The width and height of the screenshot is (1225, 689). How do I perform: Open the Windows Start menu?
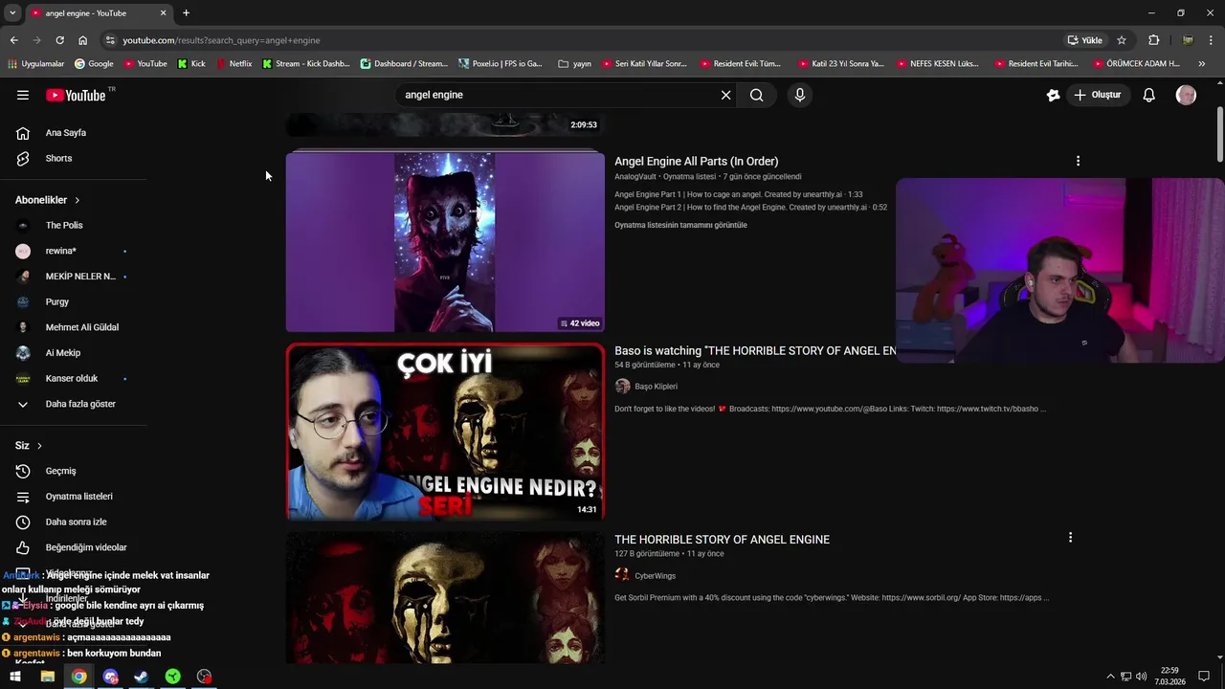15,677
